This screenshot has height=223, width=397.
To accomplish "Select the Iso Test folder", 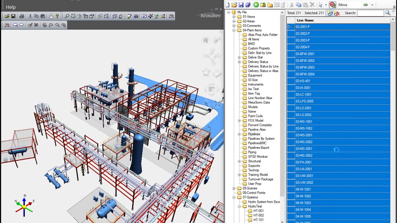I will point(253,89).
